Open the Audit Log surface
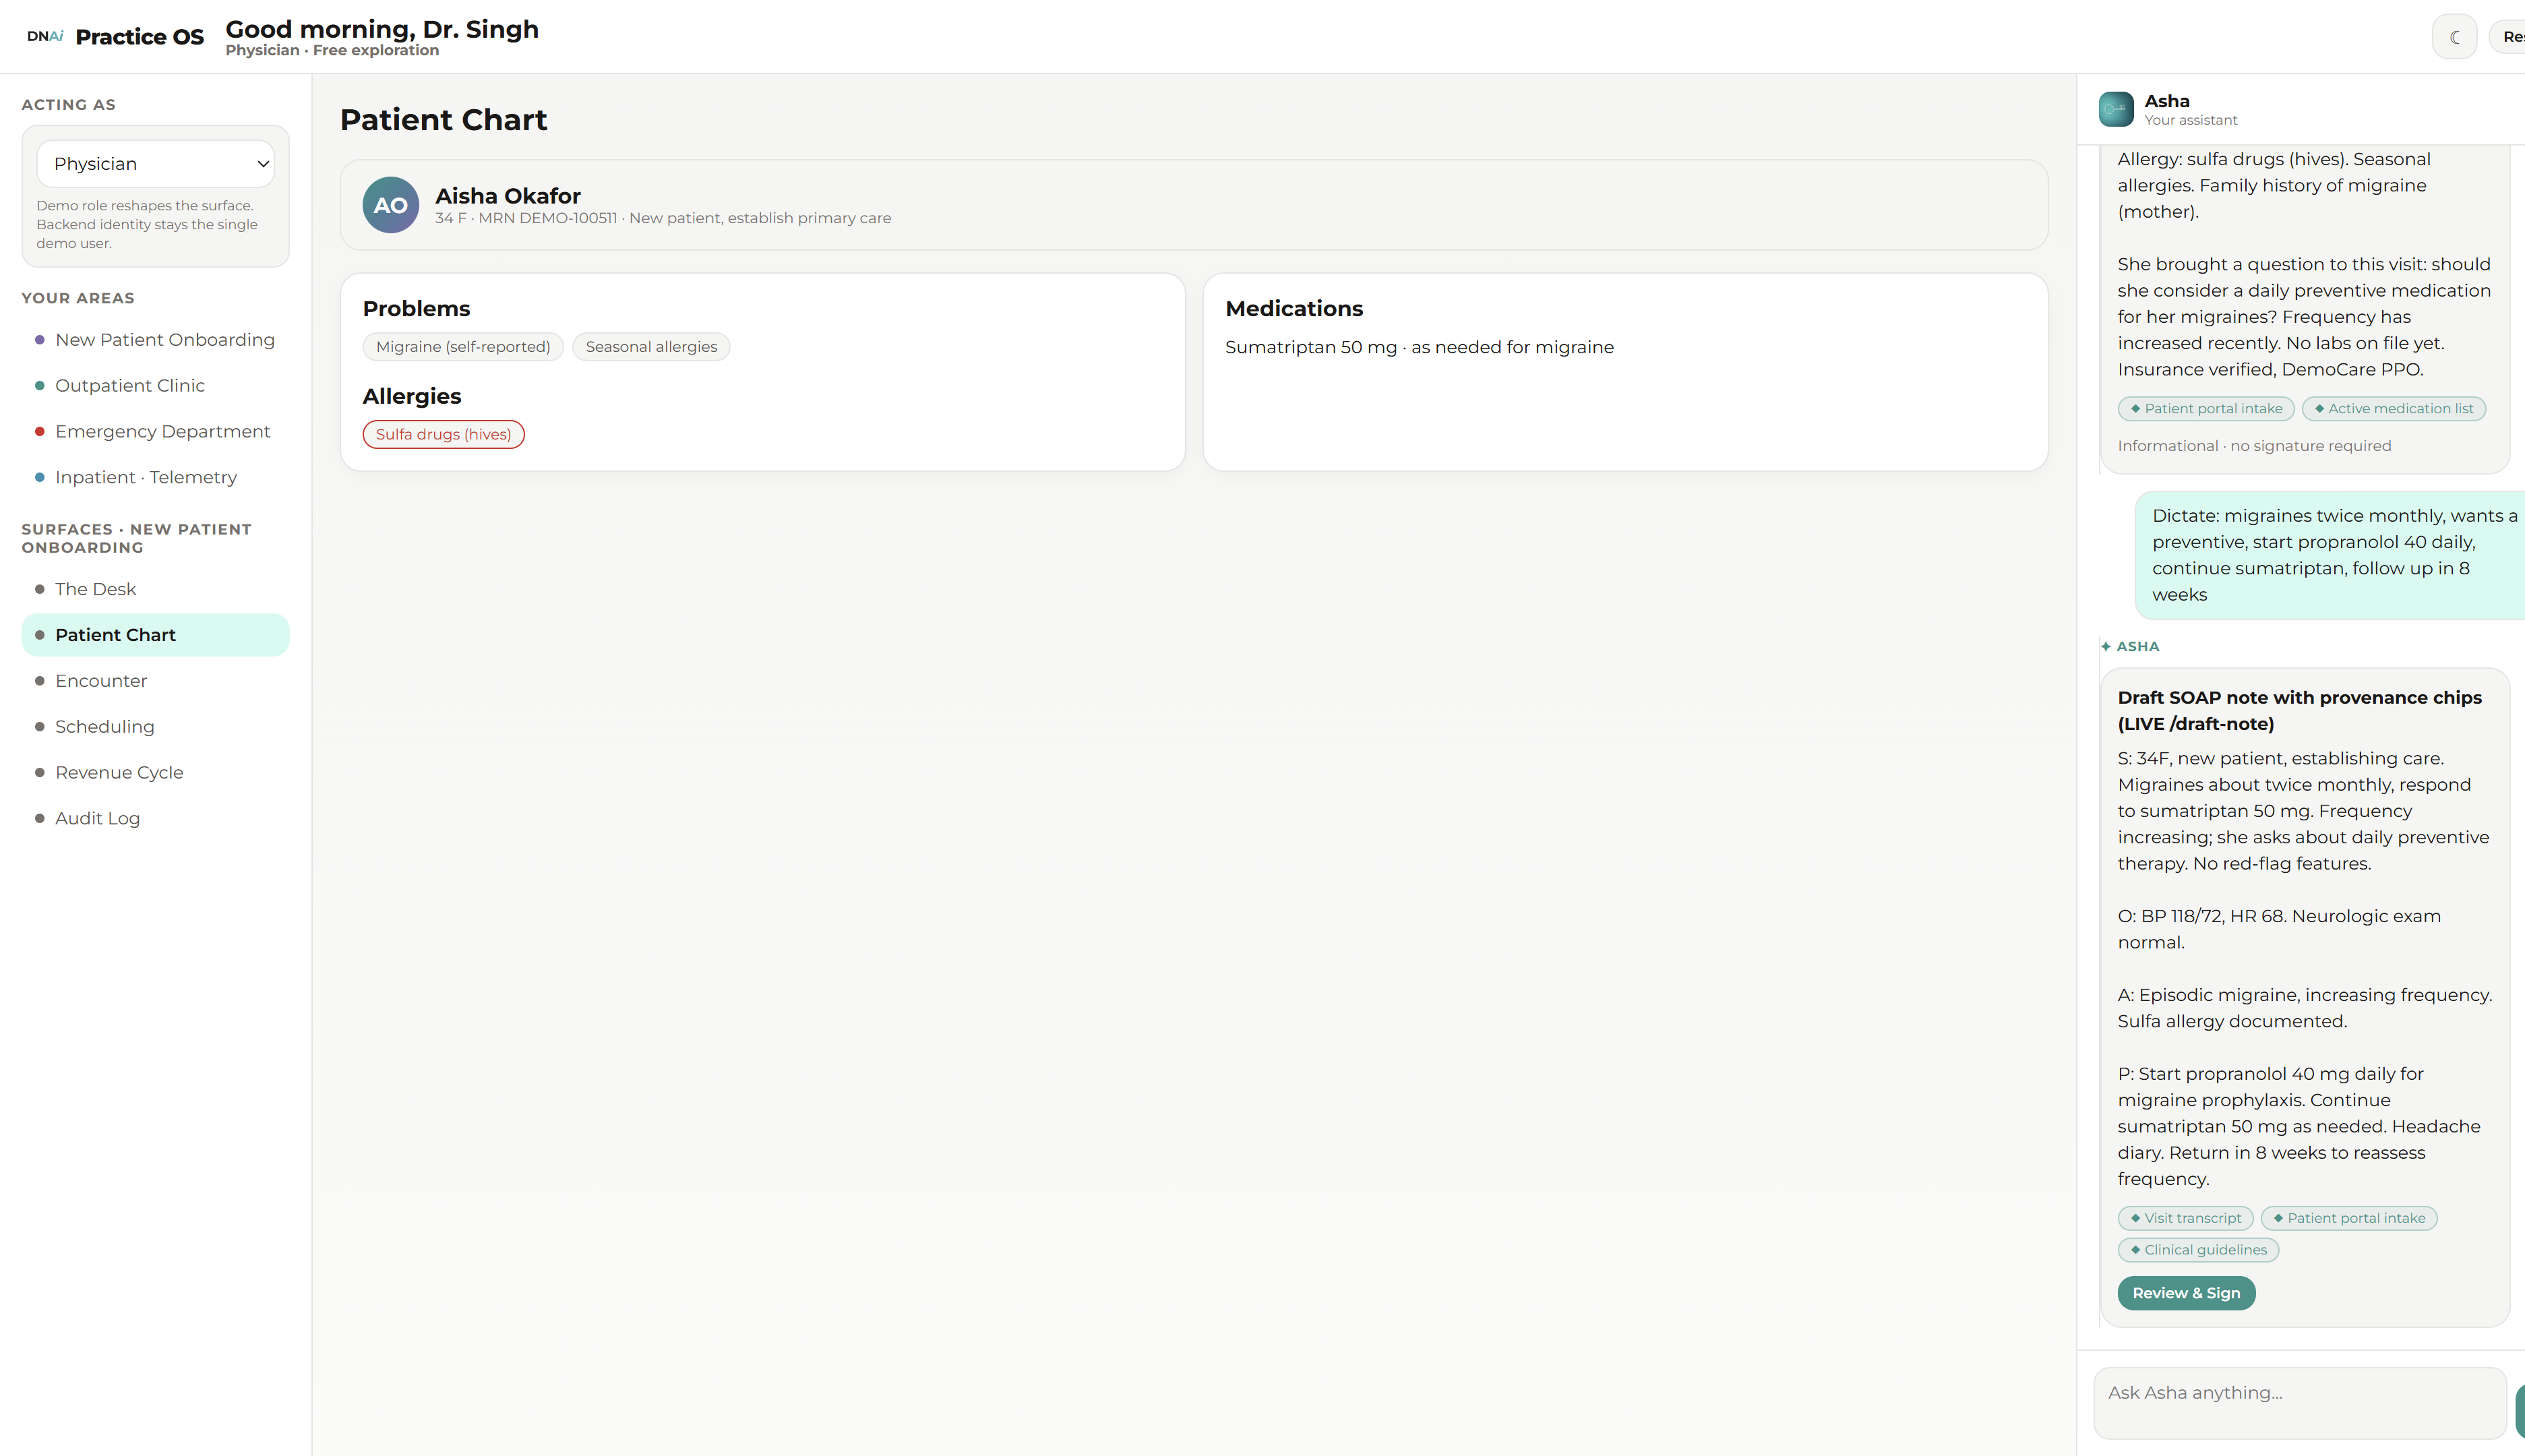This screenshot has width=2525, height=1456. pos(156,819)
